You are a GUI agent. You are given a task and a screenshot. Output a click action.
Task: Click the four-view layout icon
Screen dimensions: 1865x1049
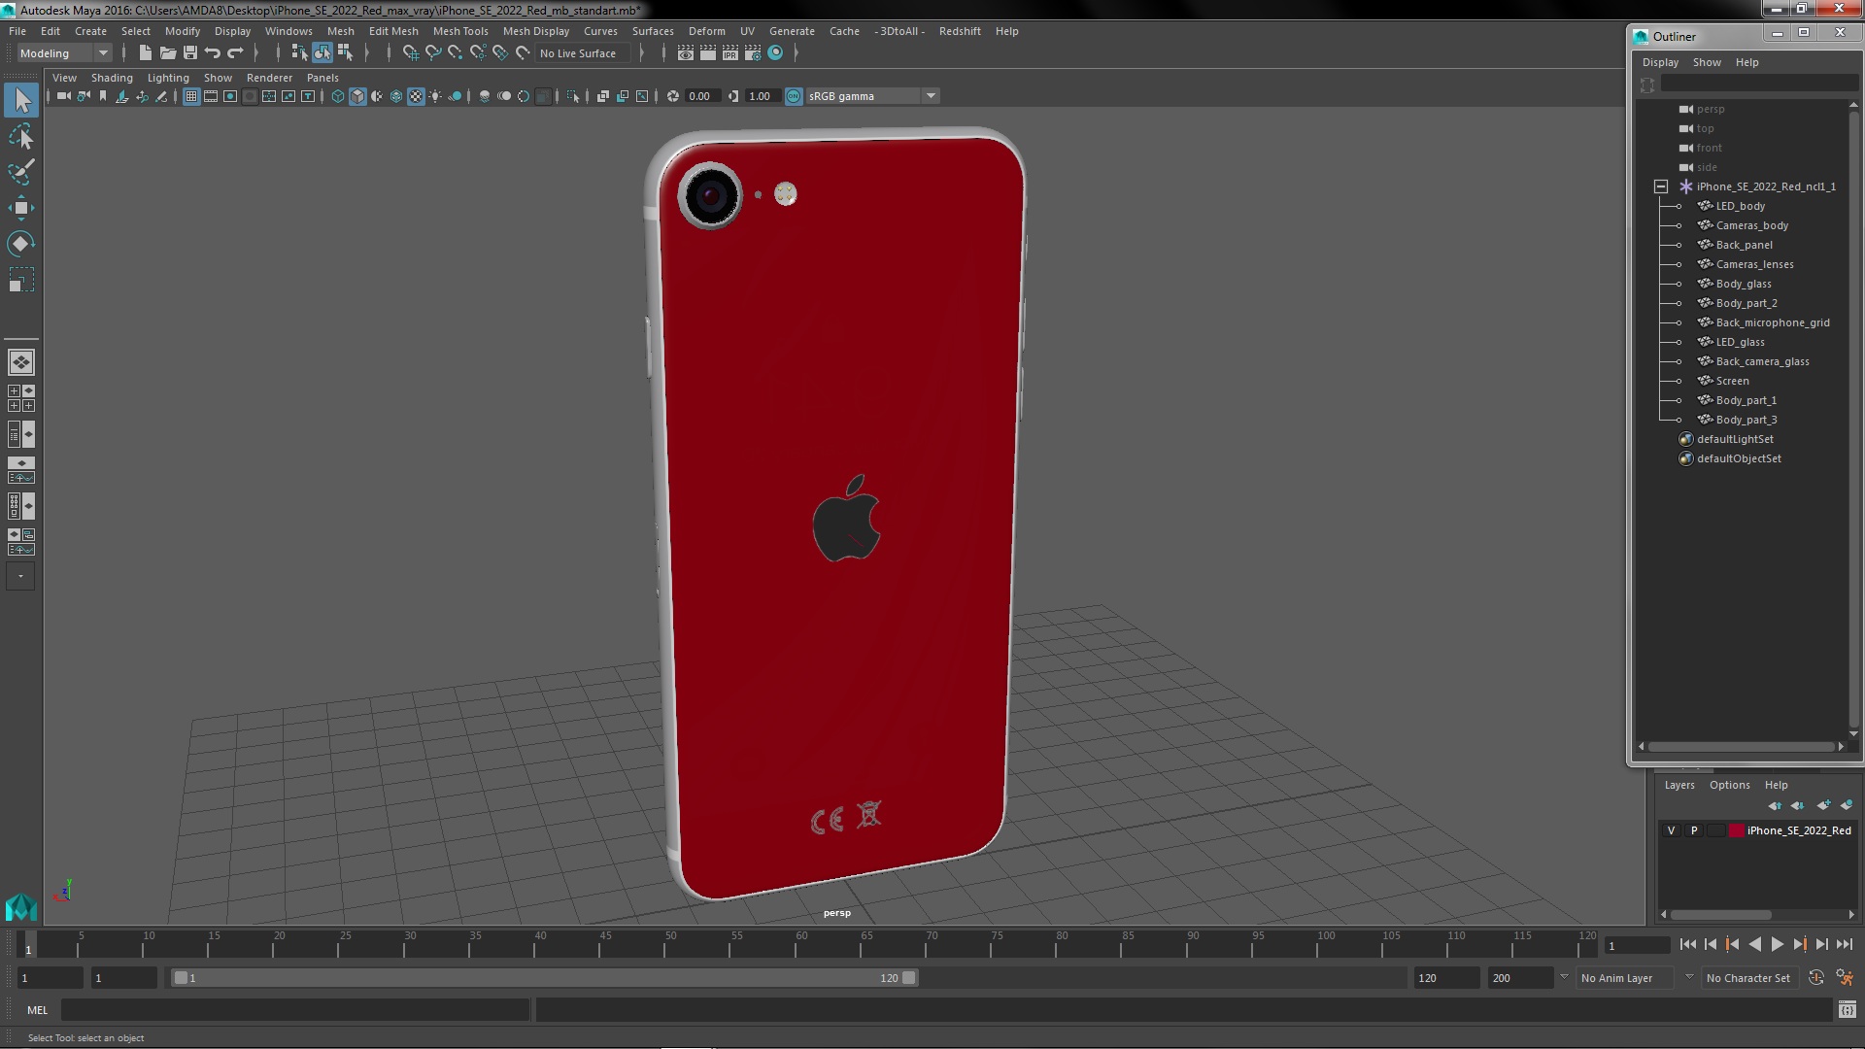(21, 398)
